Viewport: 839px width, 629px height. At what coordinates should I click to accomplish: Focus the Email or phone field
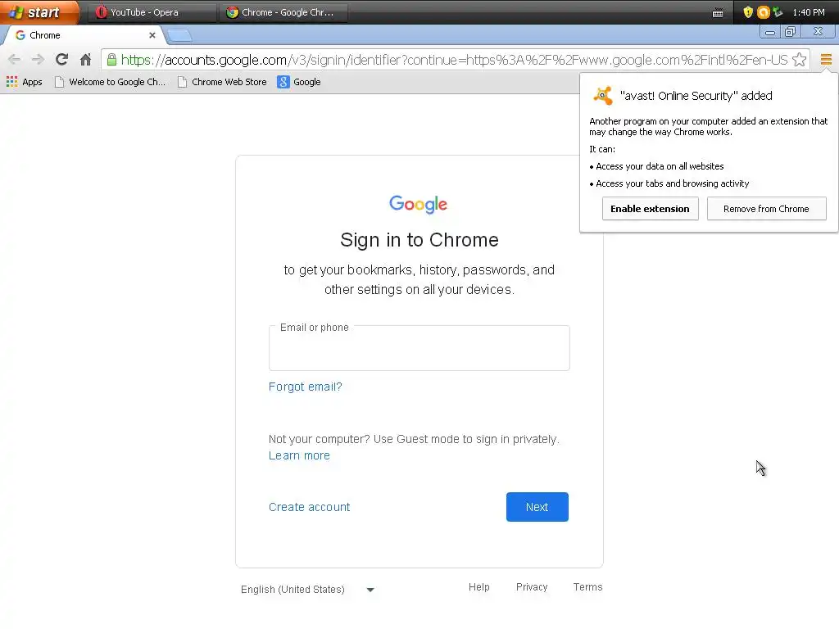click(419, 347)
